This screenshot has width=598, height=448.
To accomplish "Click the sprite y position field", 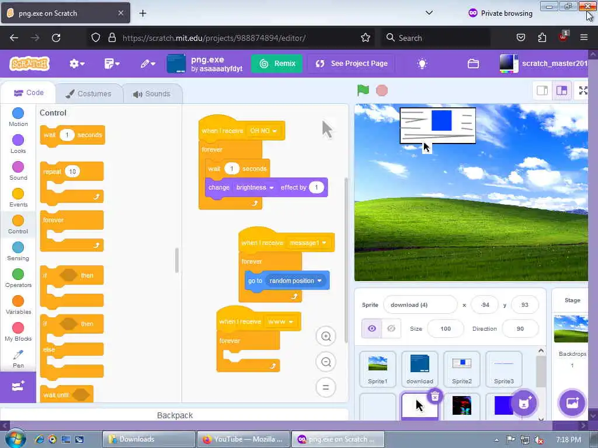I will [525, 304].
